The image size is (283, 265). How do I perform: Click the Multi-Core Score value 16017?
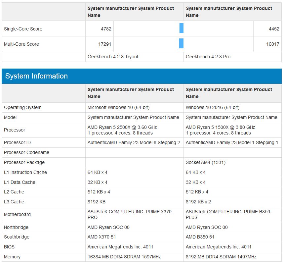tap(272, 44)
